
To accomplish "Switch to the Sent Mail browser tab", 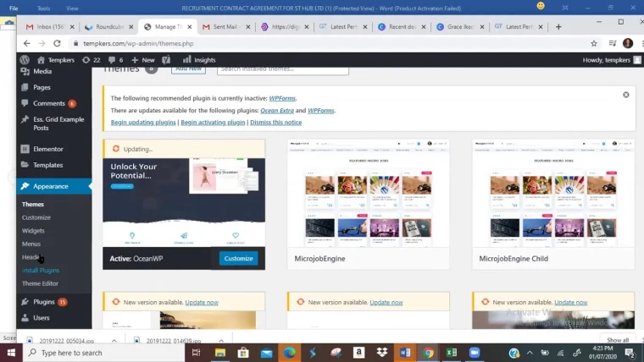I will pyautogui.click(x=226, y=27).
